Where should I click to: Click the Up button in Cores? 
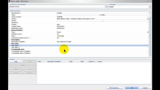[x=29, y=69]
